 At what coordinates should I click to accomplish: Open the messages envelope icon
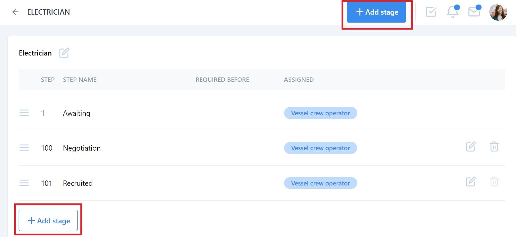[474, 12]
